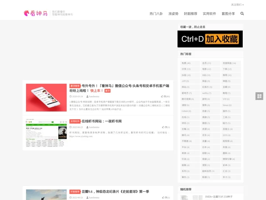266x200 pixels.
Task: Select the 教程 (7) tag
Action: click(x=231, y=93)
